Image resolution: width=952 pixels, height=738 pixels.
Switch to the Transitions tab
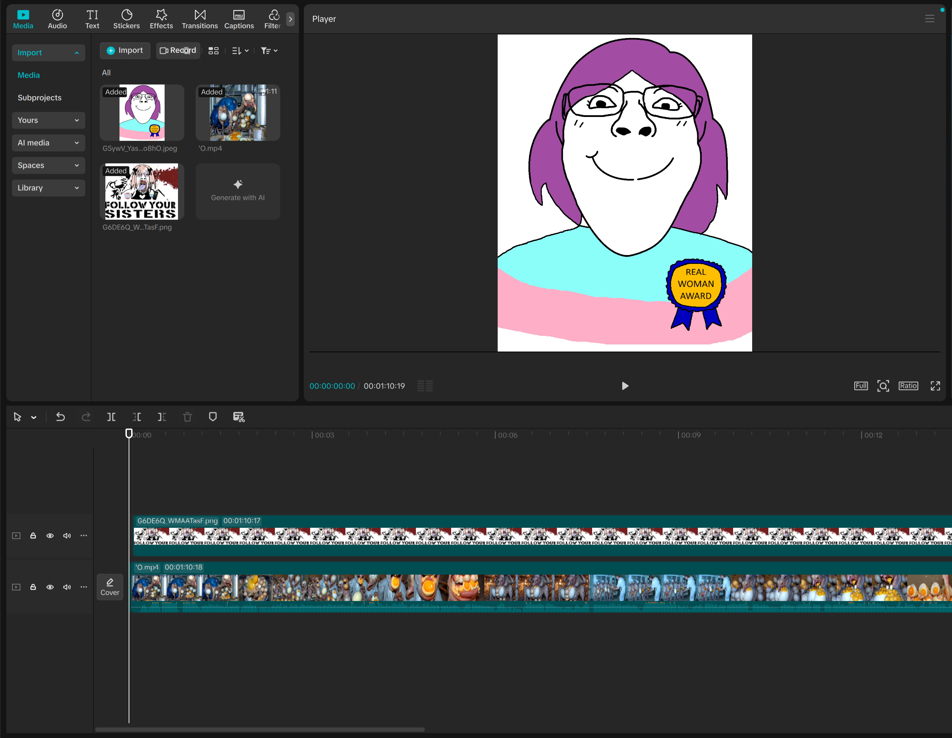199,19
